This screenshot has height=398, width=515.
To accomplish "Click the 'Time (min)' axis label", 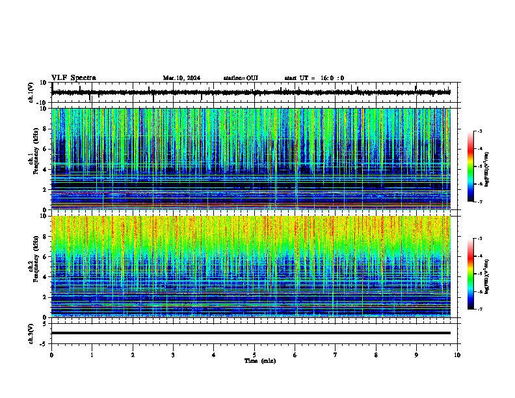I will click(x=260, y=361).
